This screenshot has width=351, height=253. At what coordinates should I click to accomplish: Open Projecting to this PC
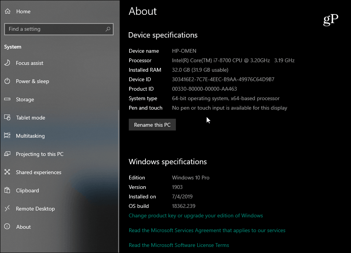point(40,154)
